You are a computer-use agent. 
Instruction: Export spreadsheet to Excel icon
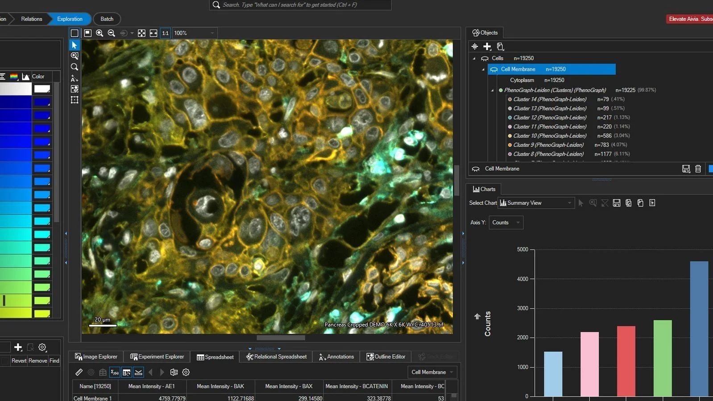coord(174,372)
